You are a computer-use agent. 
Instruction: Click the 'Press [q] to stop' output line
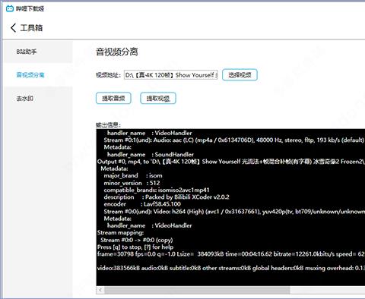(x=135, y=247)
